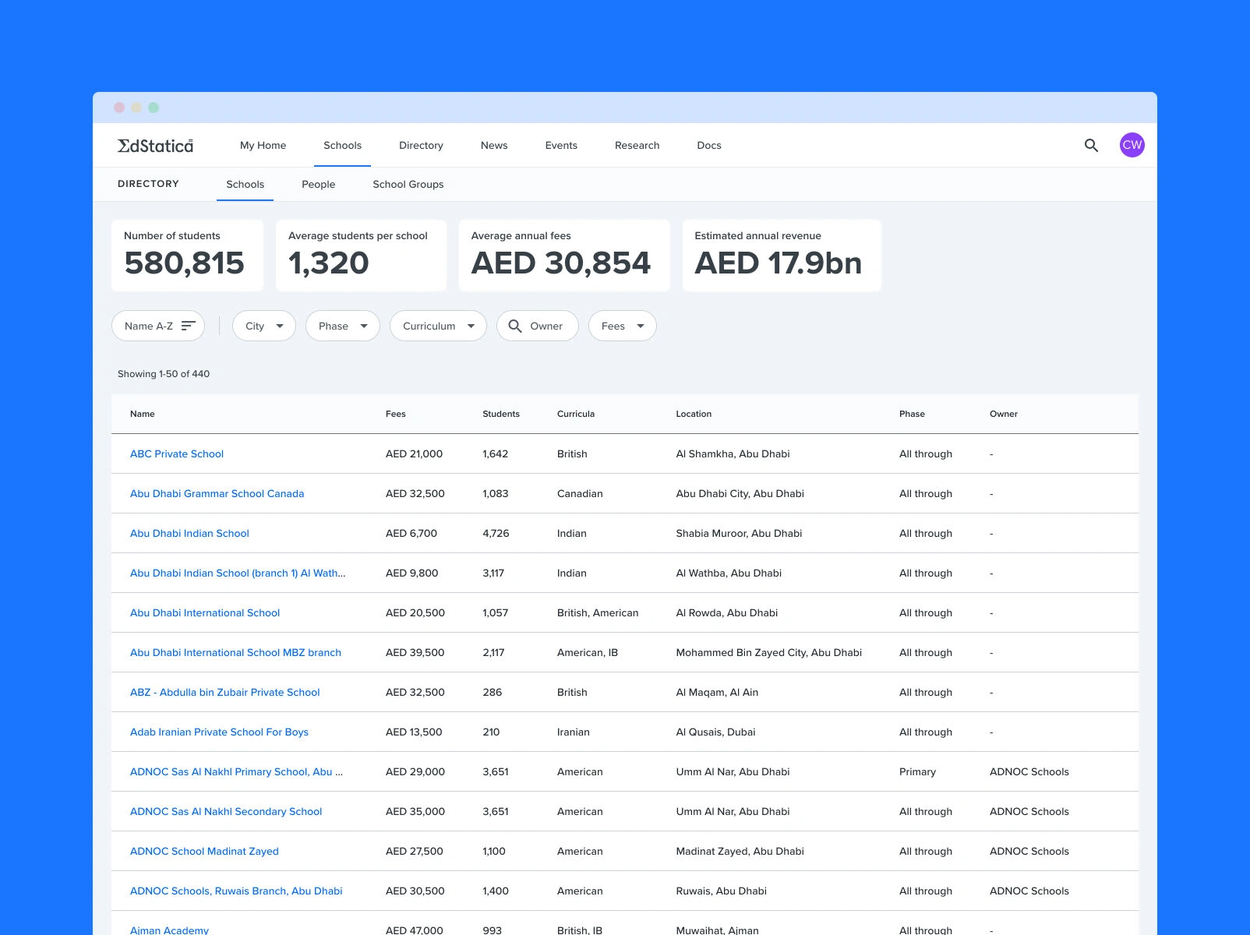Screen dimensions: 1250x935
Task: Open the Phase filter dropdown
Action: [x=343, y=326]
